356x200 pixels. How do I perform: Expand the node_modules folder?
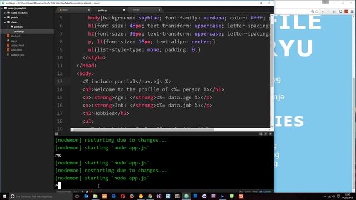pos(5,13)
